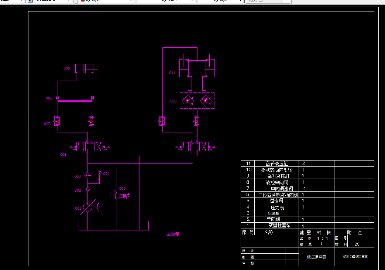The height and width of the screenshot is (270, 385).
Task: Click the school name text 湖南文理学院芙蓉
Action: 355,257
